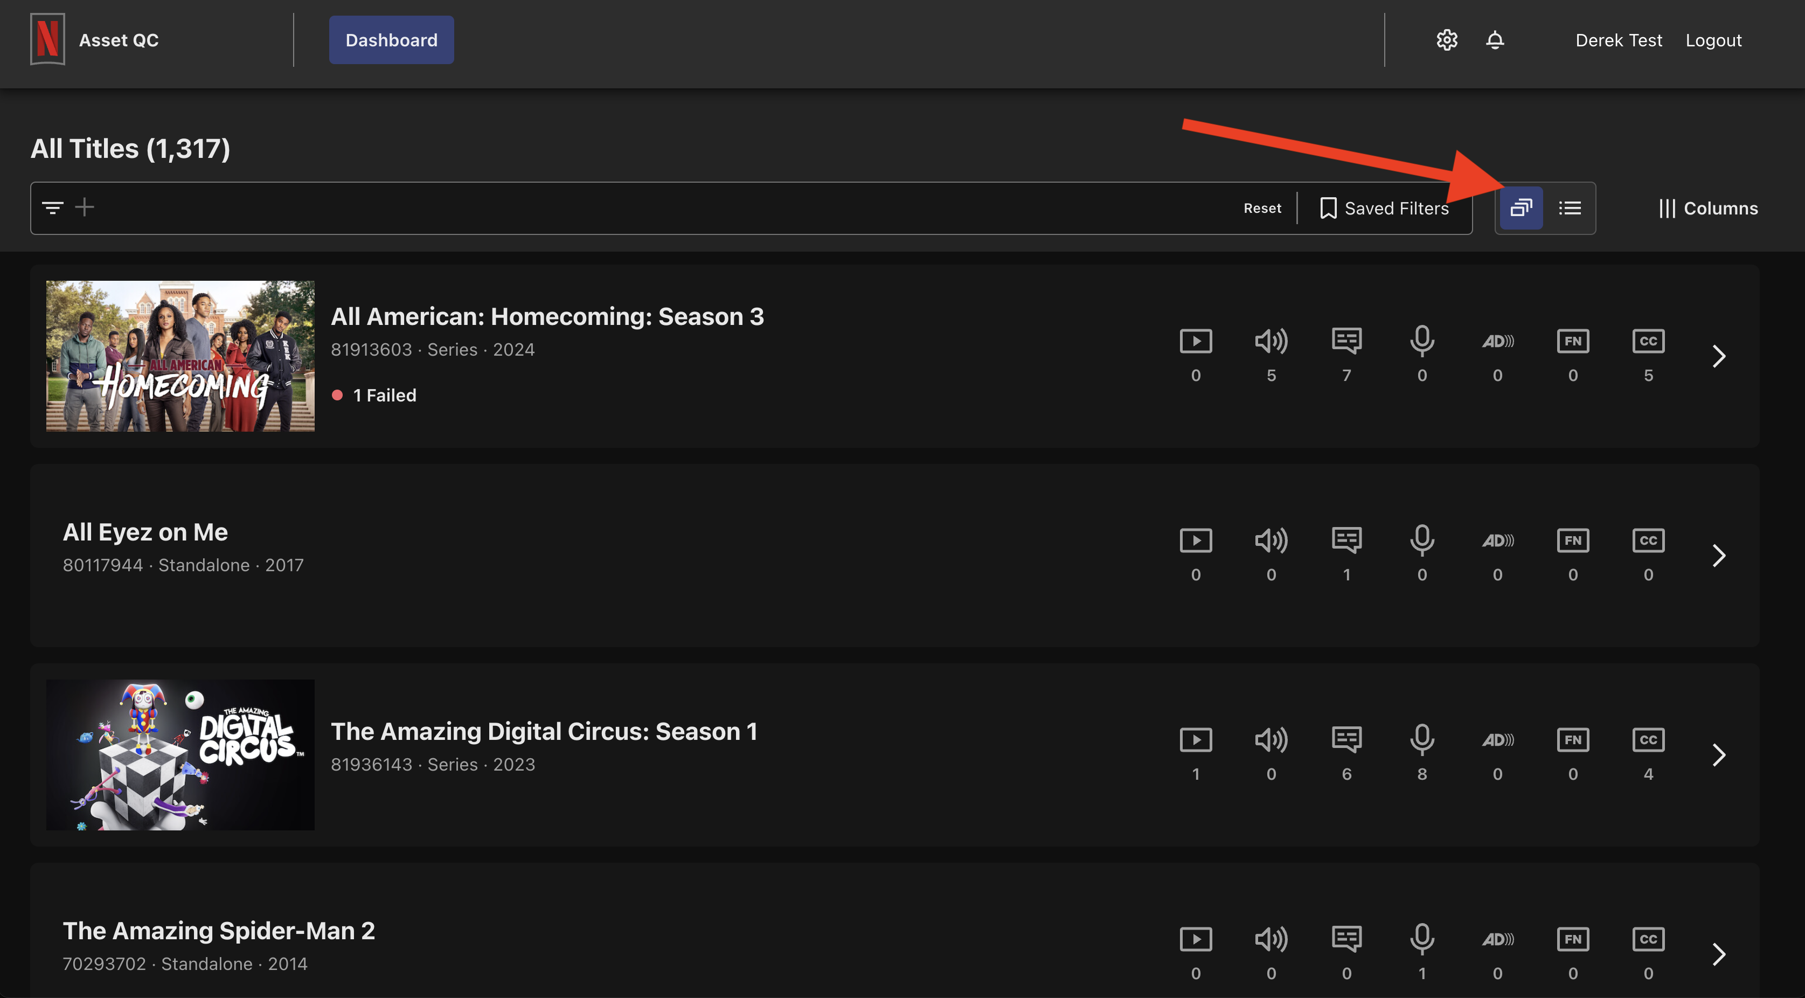Expand Amazing Digital Circus row chevron
This screenshot has width=1805, height=998.
[x=1718, y=755]
